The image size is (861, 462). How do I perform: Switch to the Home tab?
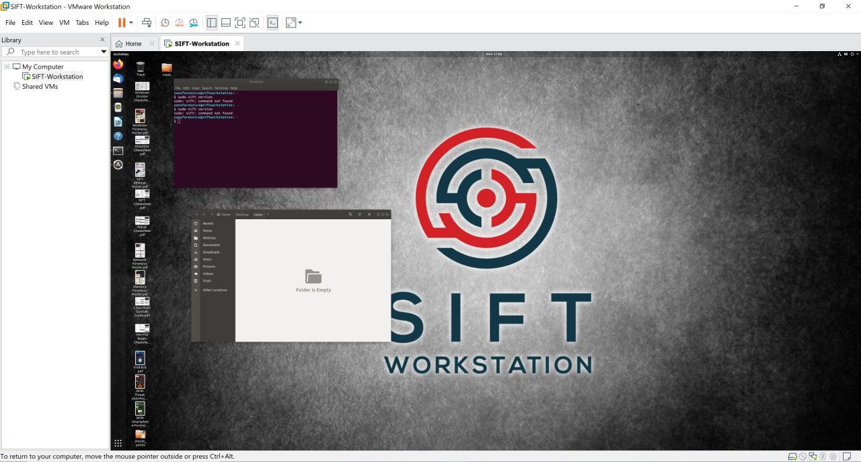pyautogui.click(x=133, y=43)
